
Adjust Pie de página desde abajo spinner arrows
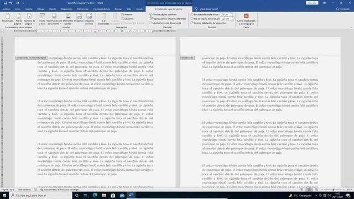coord(232,19)
